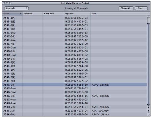Click keycode KU062112 7285+12

click(x=76, y=88)
